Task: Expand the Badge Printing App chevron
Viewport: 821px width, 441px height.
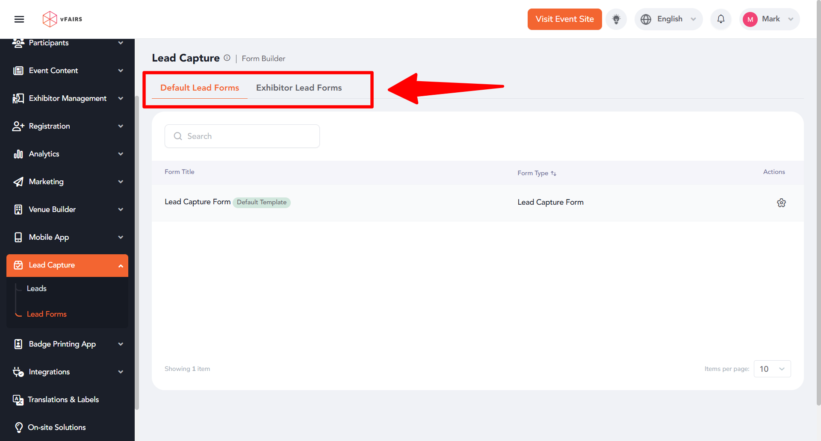Action: [x=121, y=344]
